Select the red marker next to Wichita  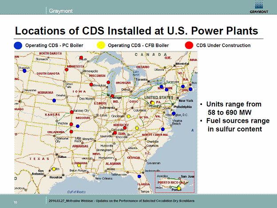(71, 124)
